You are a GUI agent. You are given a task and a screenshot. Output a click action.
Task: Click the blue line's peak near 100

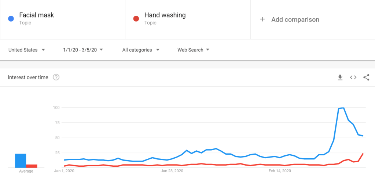342,108
